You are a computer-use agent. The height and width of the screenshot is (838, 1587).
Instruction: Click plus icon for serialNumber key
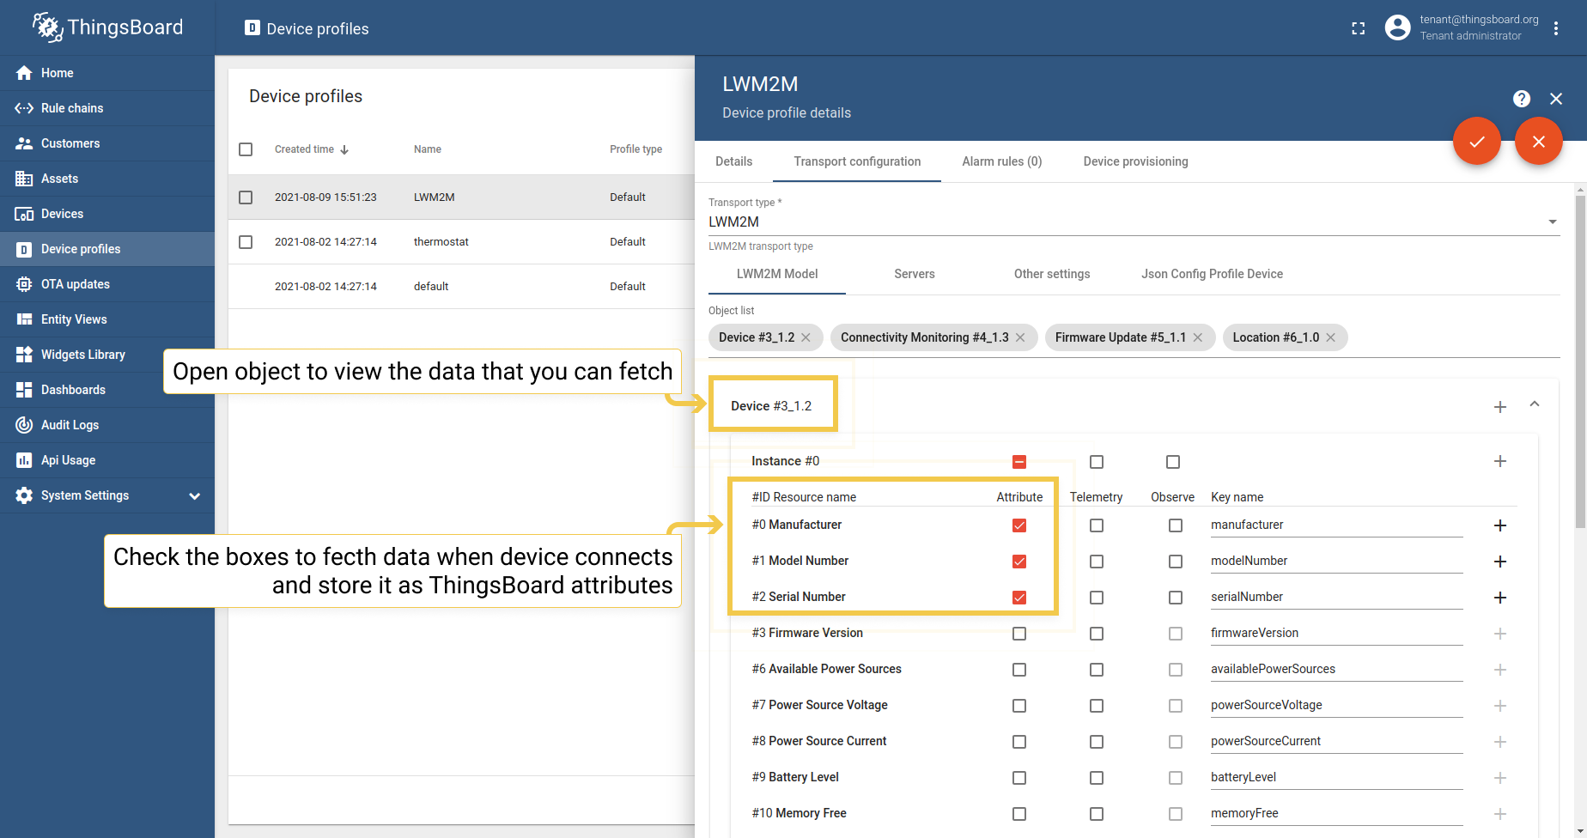click(1500, 597)
